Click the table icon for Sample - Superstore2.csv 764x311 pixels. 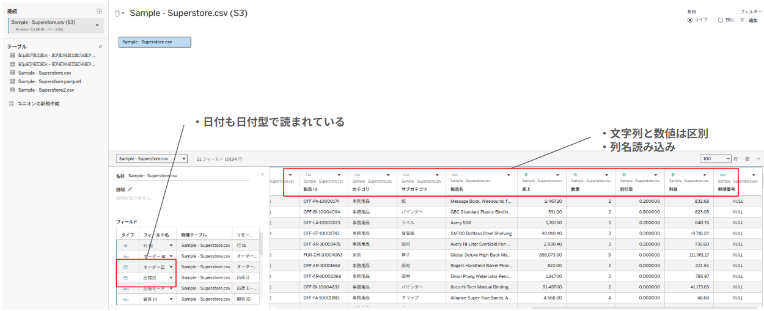tap(12, 90)
